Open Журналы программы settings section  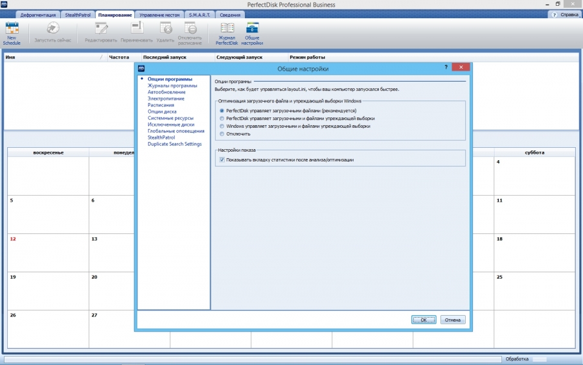[172, 86]
